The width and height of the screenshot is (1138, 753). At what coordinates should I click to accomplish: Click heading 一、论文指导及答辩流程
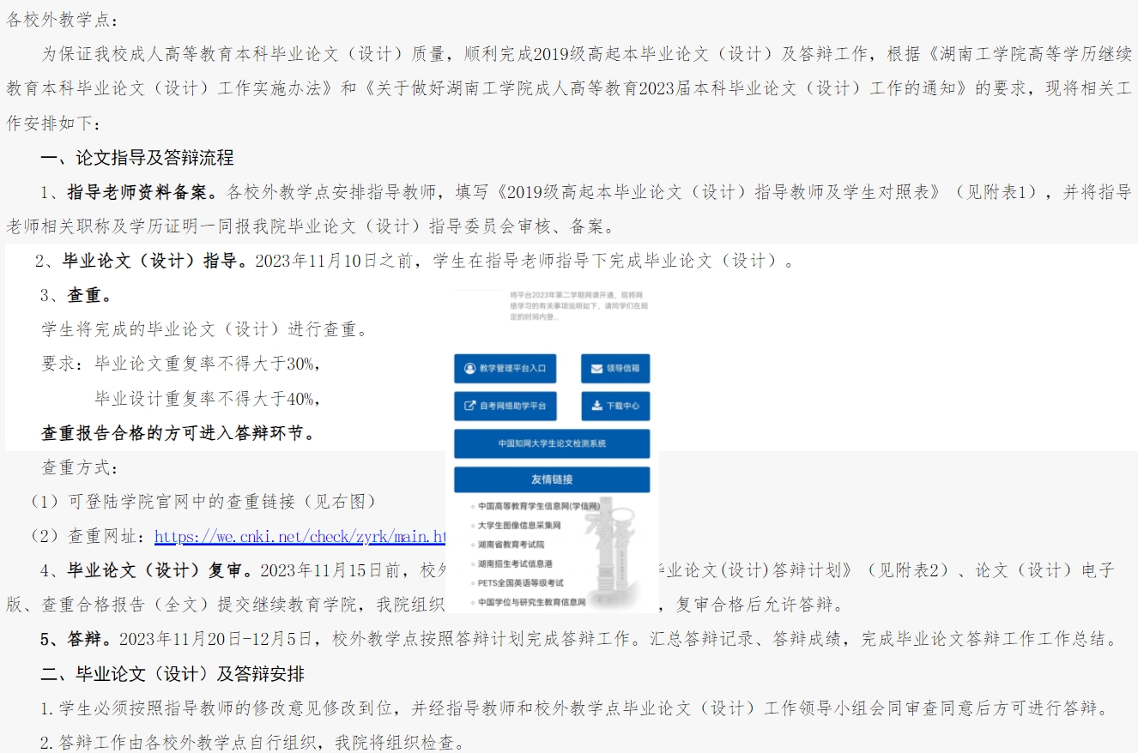tap(137, 158)
